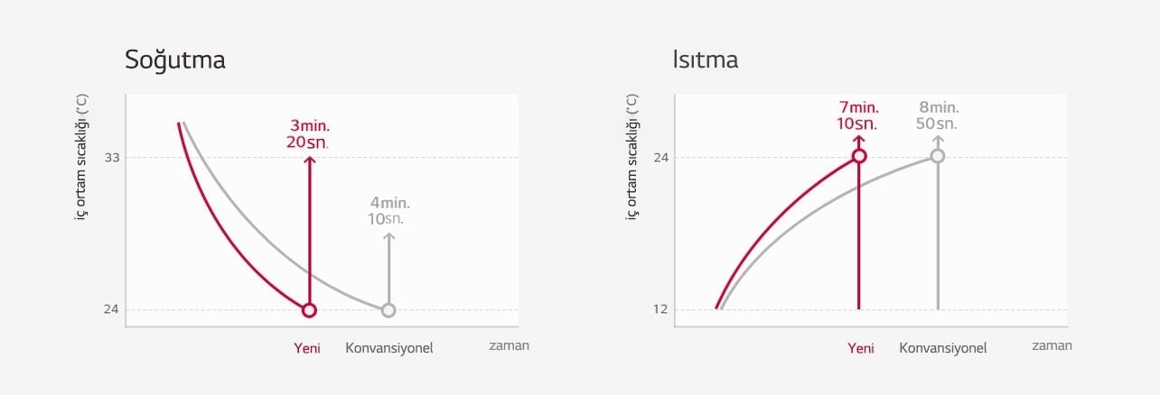The width and height of the screenshot is (1160, 395).
Task: Click the Yeni label under the Isıtma chart
Action: [860, 348]
